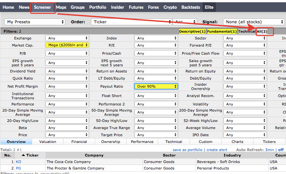Expand the Signal dropdown
286x174 pixels.
click(254, 22)
